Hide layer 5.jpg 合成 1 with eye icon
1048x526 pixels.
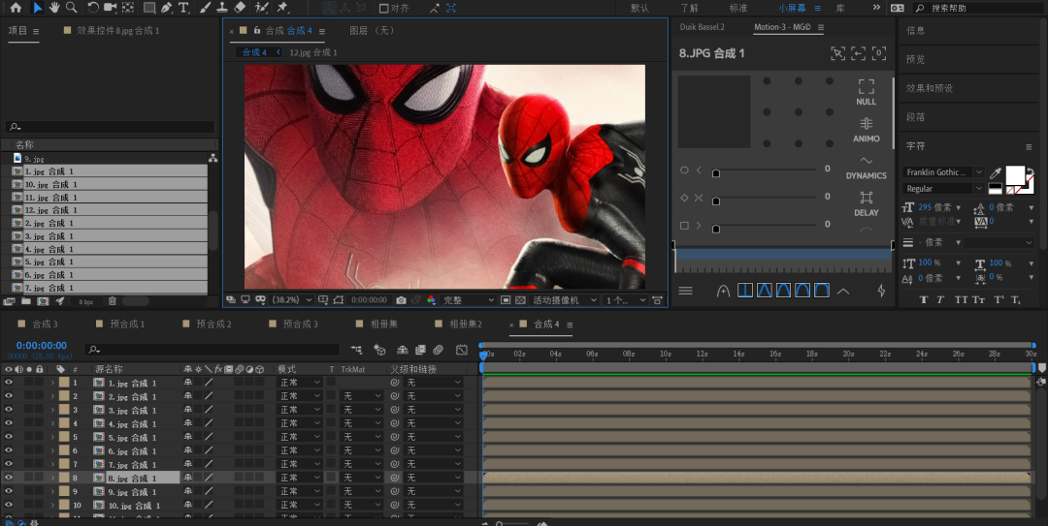[9, 437]
